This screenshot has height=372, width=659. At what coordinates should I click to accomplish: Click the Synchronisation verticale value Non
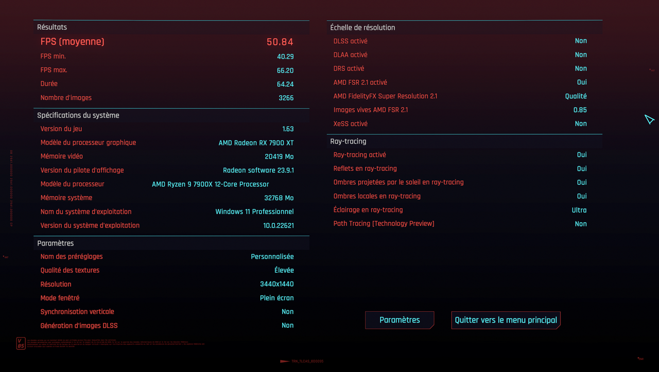click(288, 312)
